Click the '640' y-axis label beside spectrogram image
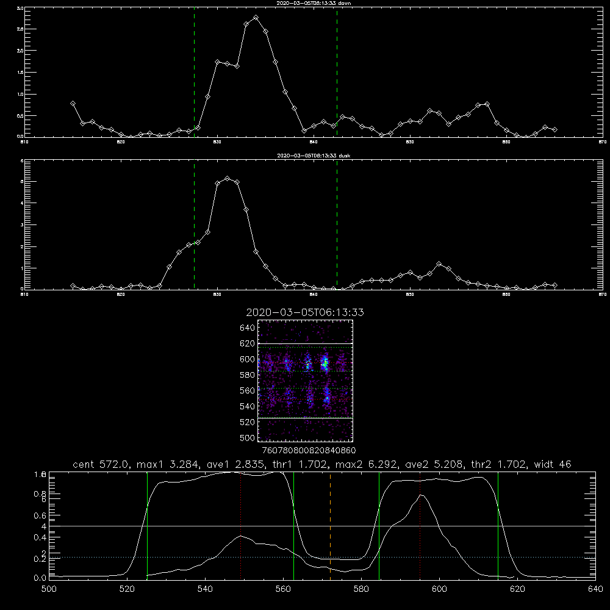Screen dimensions: 610x610 pyautogui.click(x=248, y=328)
